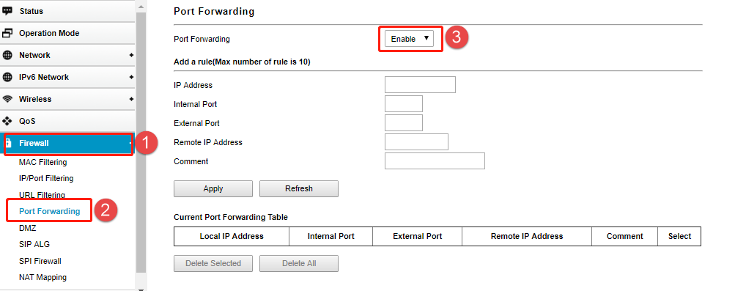Click the sidebar vertical scrollbar
This screenshot has width=746, height=291.
[x=141, y=143]
